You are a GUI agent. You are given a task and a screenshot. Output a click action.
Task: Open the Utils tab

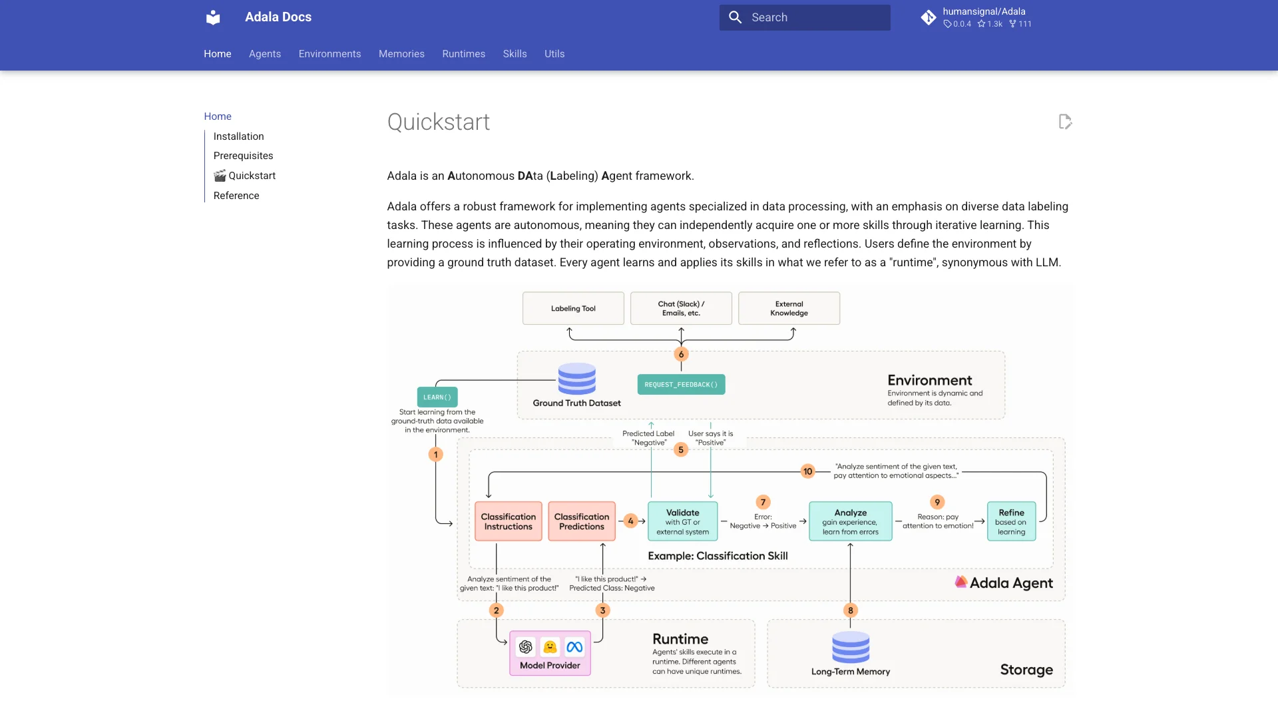coord(554,54)
